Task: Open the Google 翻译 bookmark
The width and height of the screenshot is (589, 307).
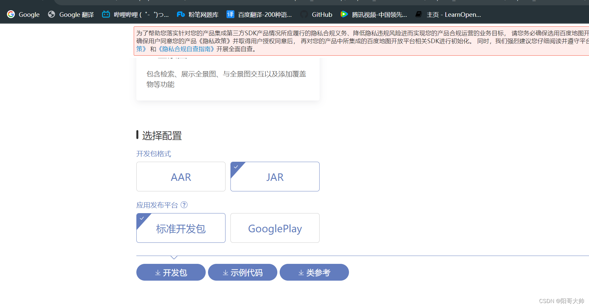Action: click(x=71, y=14)
